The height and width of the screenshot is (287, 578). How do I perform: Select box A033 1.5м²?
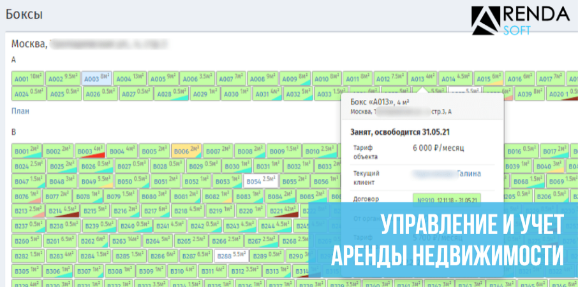click(330, 94)
